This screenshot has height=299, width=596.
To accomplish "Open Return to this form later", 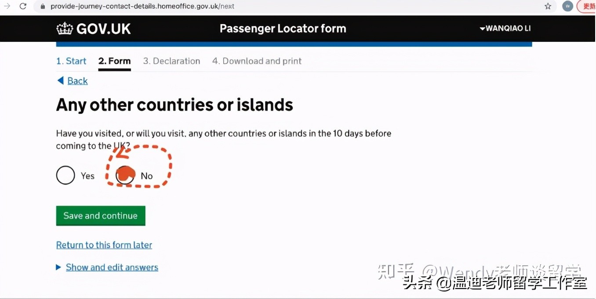I will (x=104, y=245).
